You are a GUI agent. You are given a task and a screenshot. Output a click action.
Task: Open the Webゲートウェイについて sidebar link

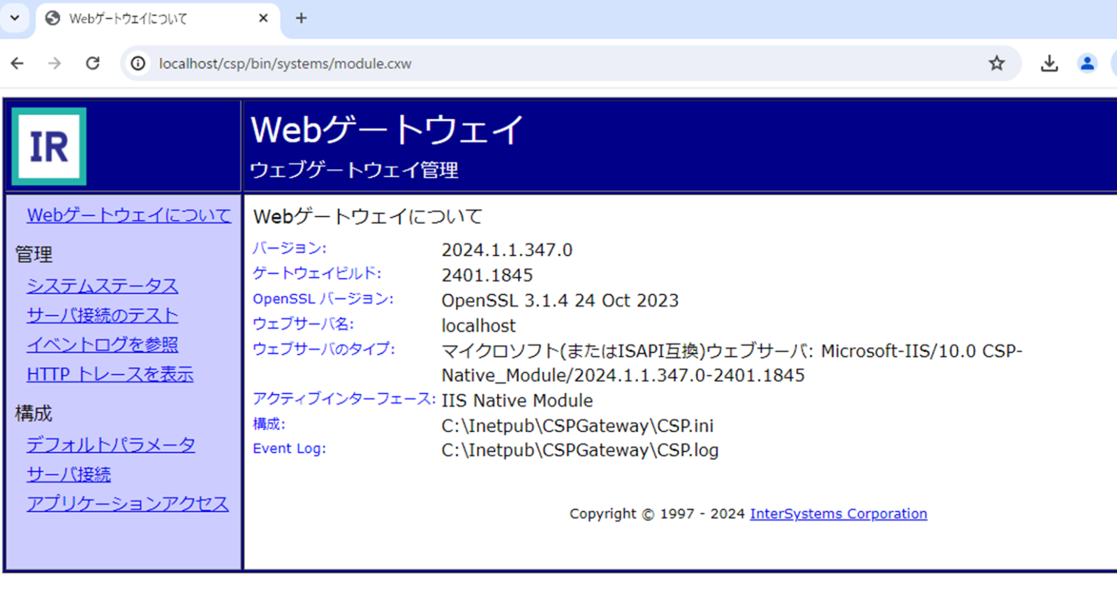click(129, 215)
